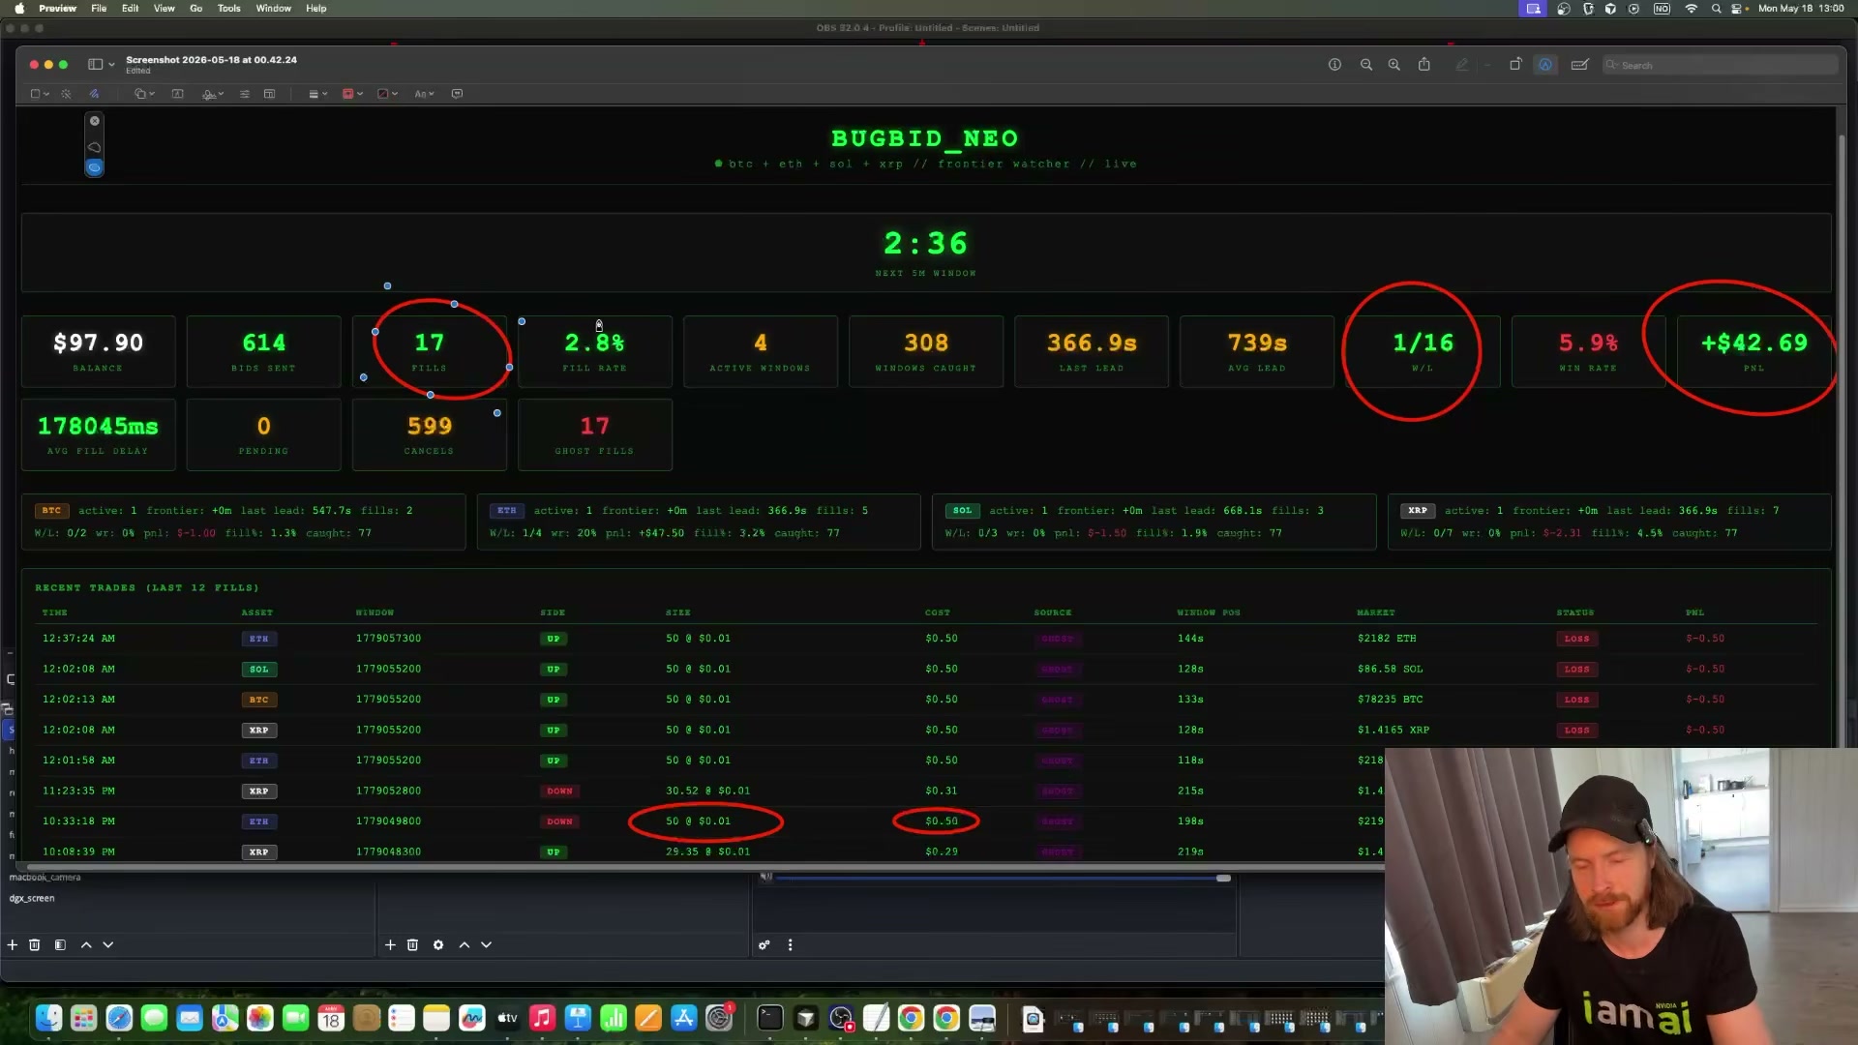Open the Help menu

[316, 9]
